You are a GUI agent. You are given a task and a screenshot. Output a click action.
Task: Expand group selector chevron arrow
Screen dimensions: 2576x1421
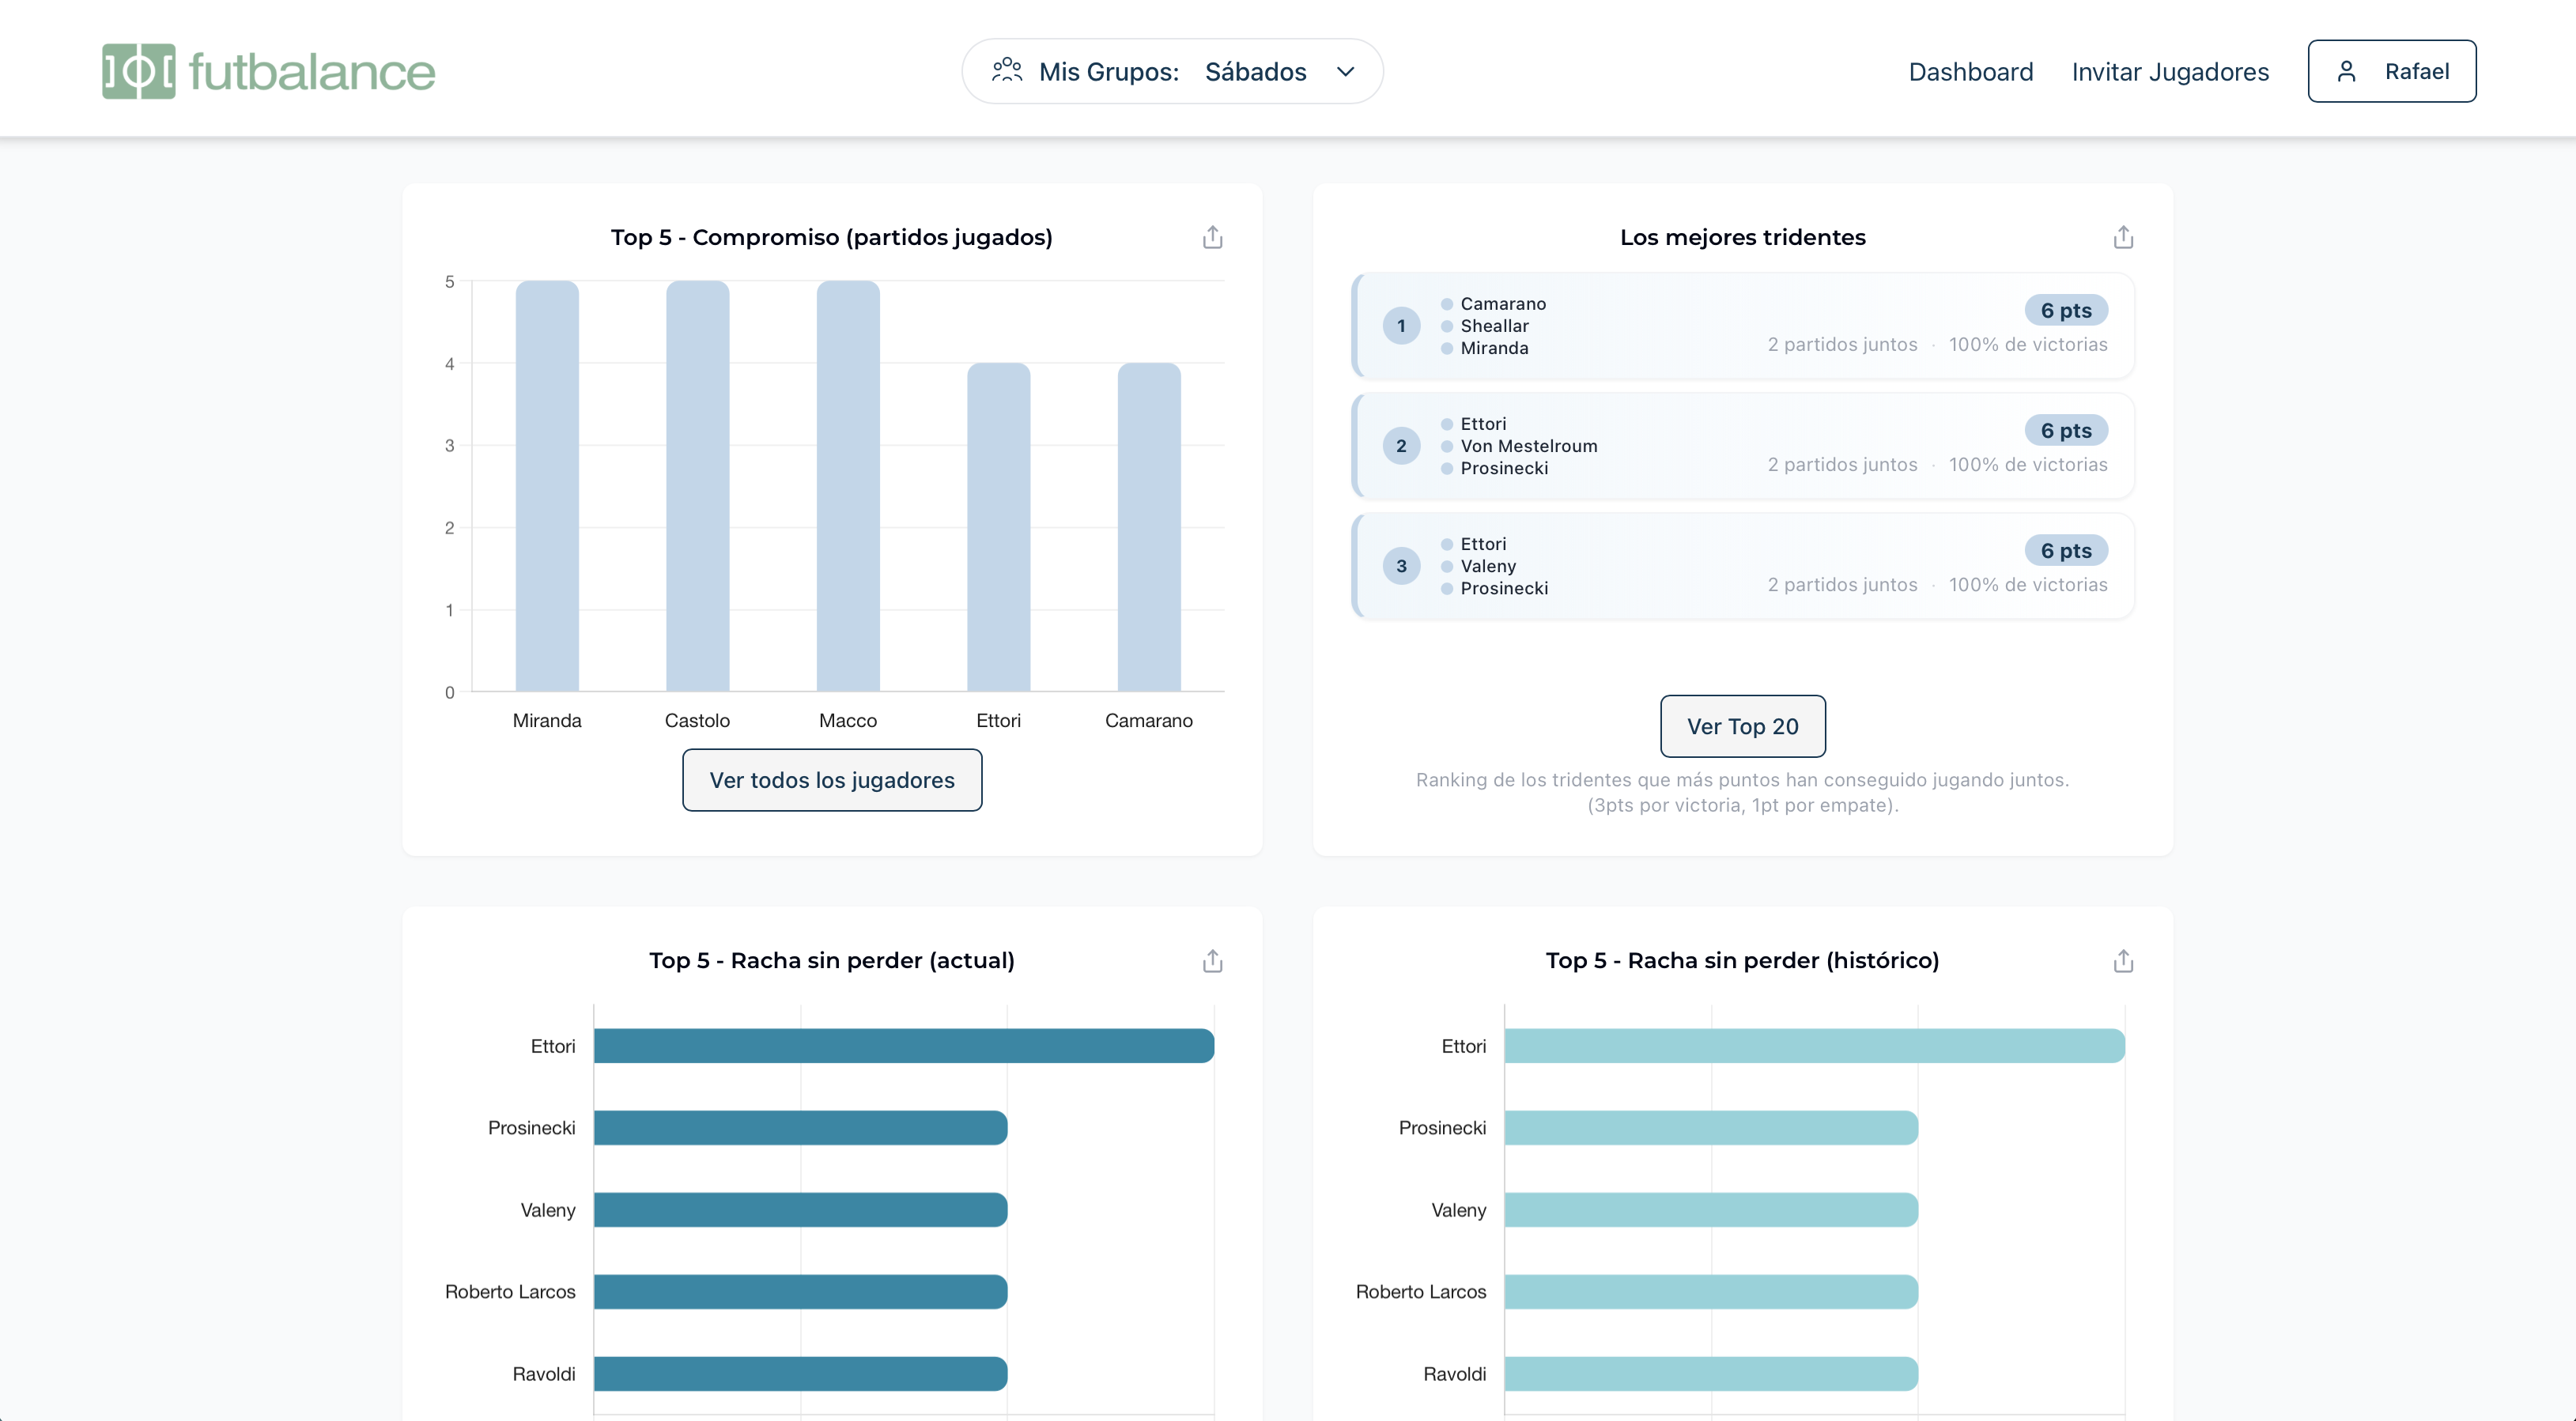(1345, 71)
